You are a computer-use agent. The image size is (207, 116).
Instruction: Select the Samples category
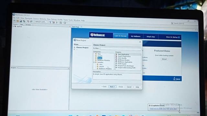point(100,62)
